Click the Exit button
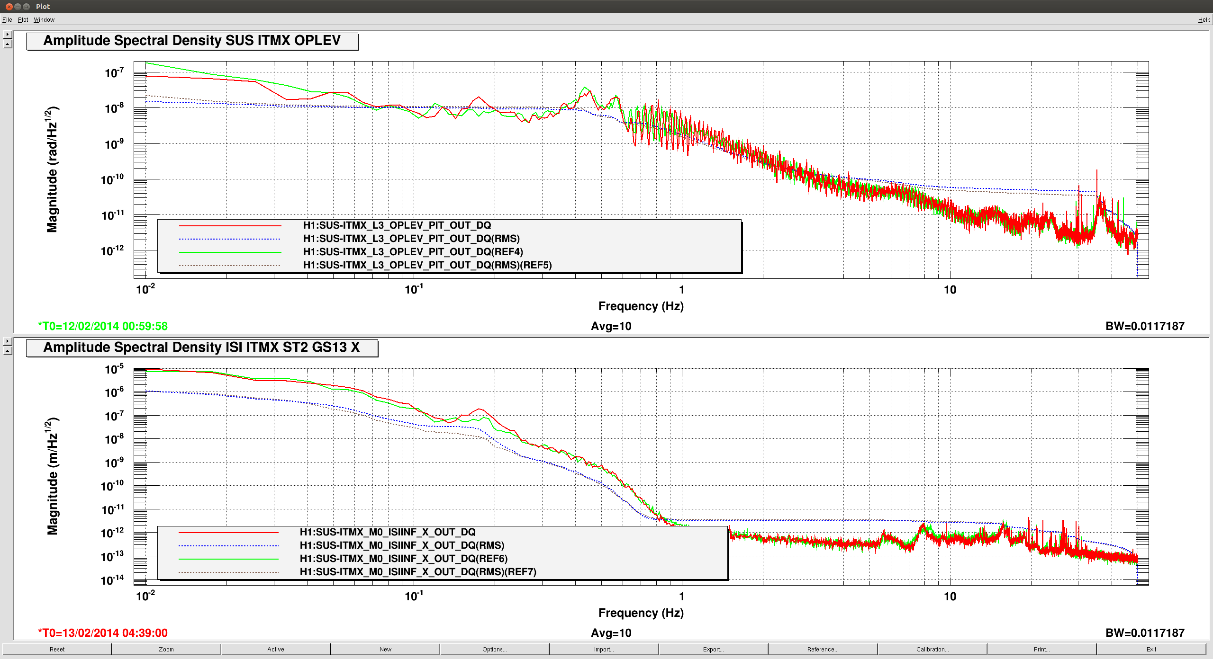 (1151, 649)
